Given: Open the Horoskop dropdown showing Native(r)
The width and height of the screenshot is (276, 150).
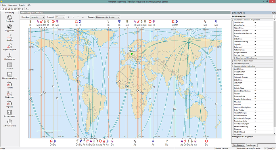Looking at the screenshot, I should (38, 17).
